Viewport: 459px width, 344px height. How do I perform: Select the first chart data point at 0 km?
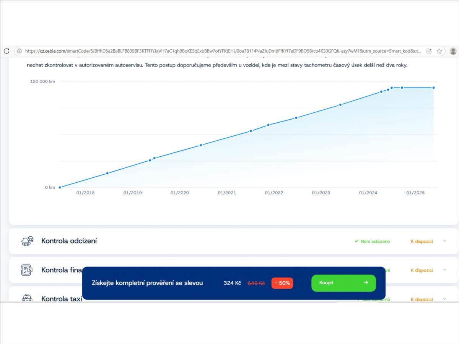click(60, 187)
